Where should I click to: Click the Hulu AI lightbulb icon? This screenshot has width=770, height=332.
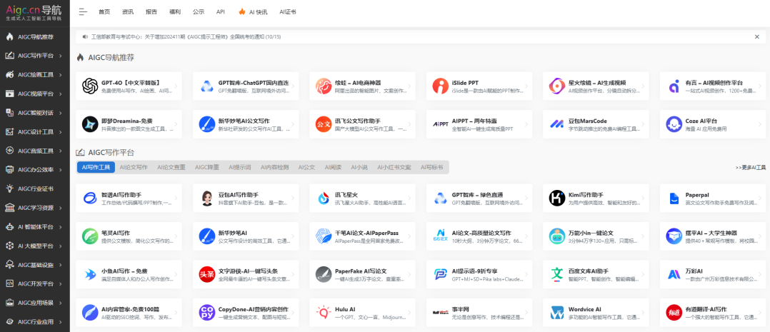[x=324, y=312]
